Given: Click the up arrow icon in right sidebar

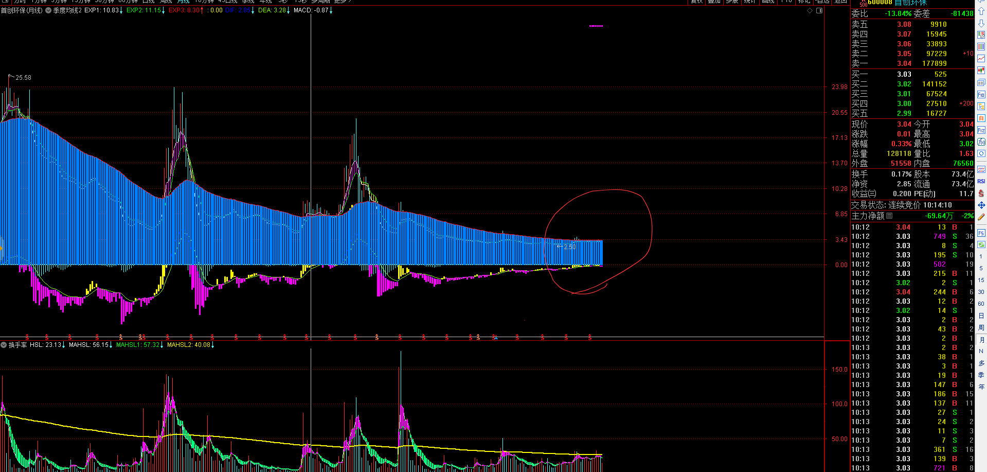Looking at the screenshot, I should 981,11.
